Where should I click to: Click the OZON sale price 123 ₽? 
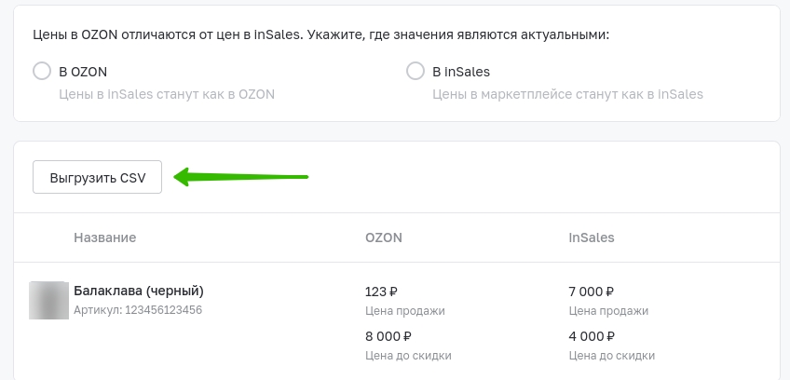pyautogui.click(x=381, y=292)
